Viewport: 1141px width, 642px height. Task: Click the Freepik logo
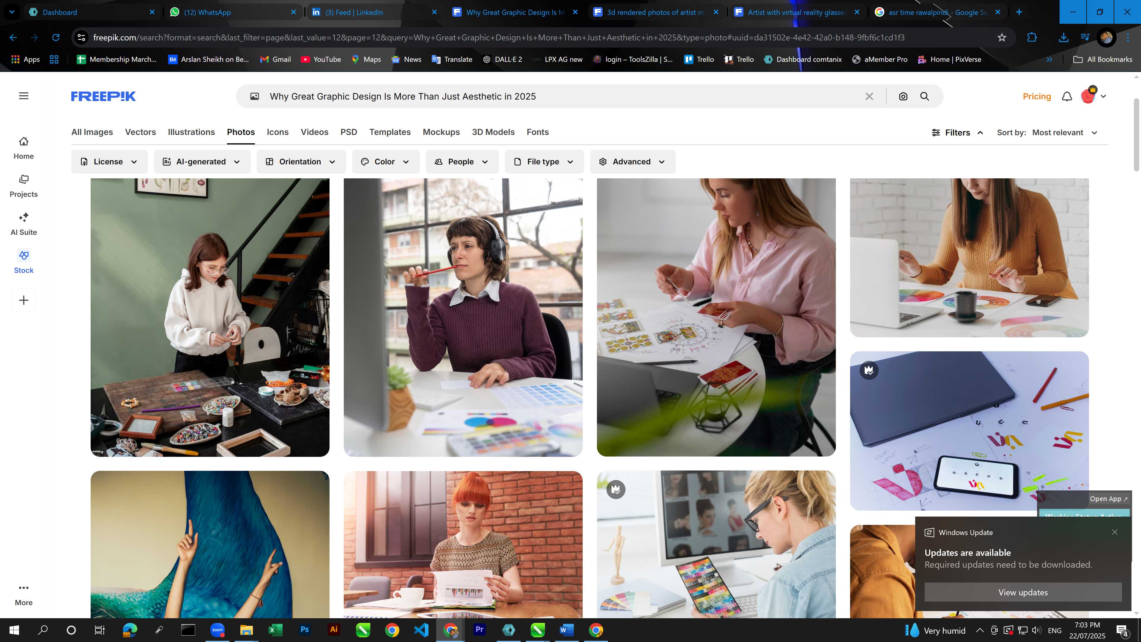[x=103, y=96]
